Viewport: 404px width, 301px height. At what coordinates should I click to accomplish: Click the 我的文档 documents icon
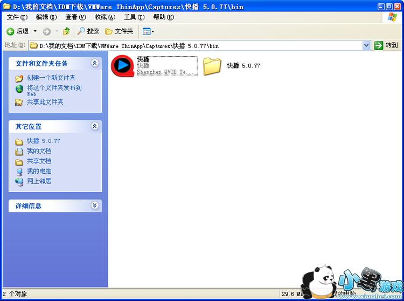point(19,152)
